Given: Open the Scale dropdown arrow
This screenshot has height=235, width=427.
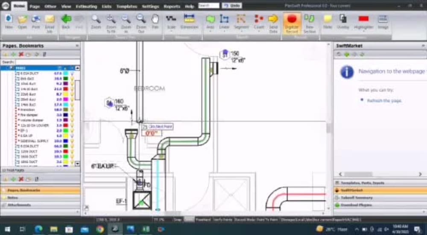Looking at the screenshot, I should [171, 31].
